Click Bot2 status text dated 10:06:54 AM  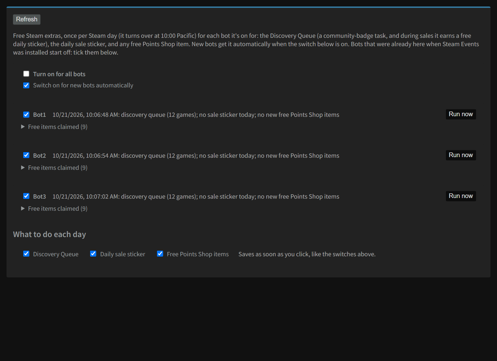pos(196,156)
